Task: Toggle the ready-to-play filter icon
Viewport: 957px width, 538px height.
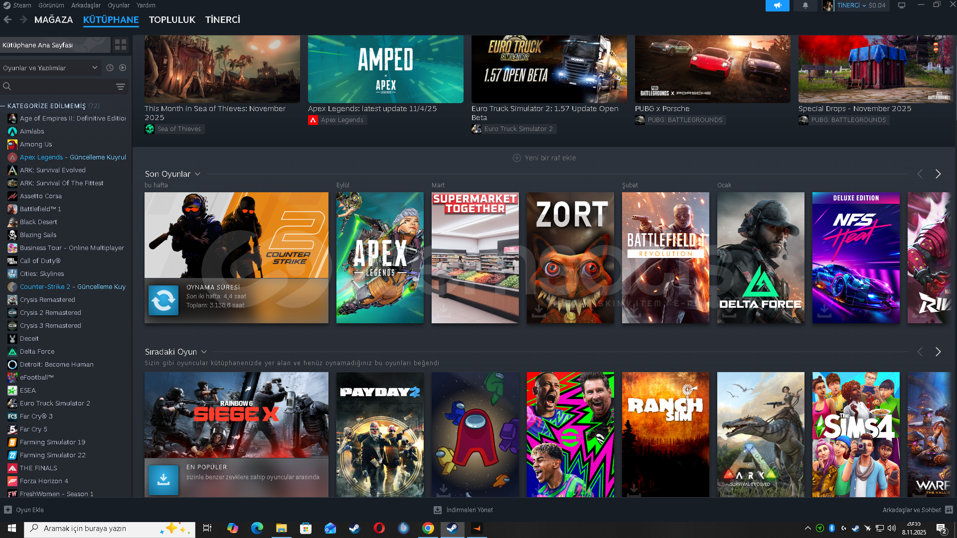Action: 123,68
